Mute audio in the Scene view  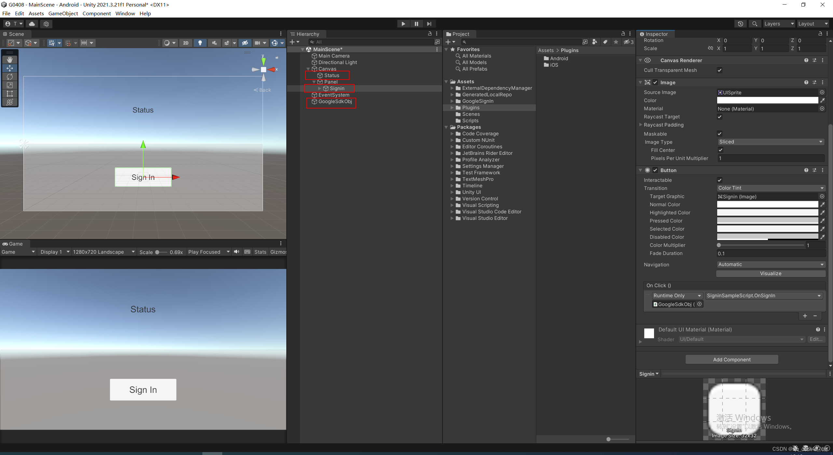point(214,43)
